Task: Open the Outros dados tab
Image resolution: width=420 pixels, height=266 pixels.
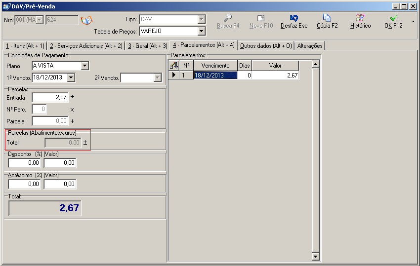Action: tap(266, 46)
